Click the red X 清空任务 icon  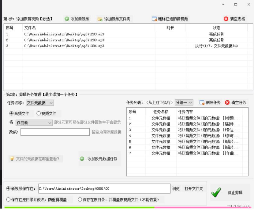(227, 102)
